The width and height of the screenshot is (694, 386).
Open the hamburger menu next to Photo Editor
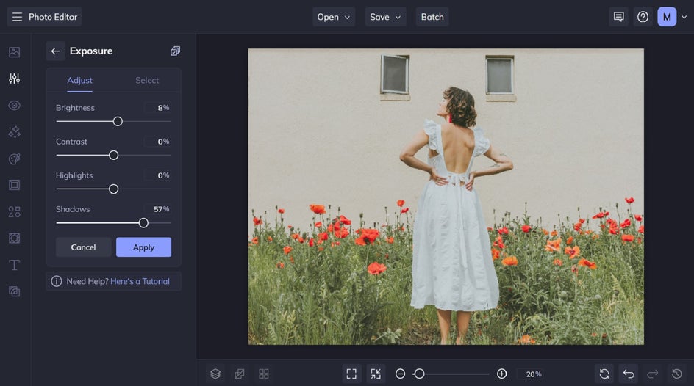click(17, 17)
